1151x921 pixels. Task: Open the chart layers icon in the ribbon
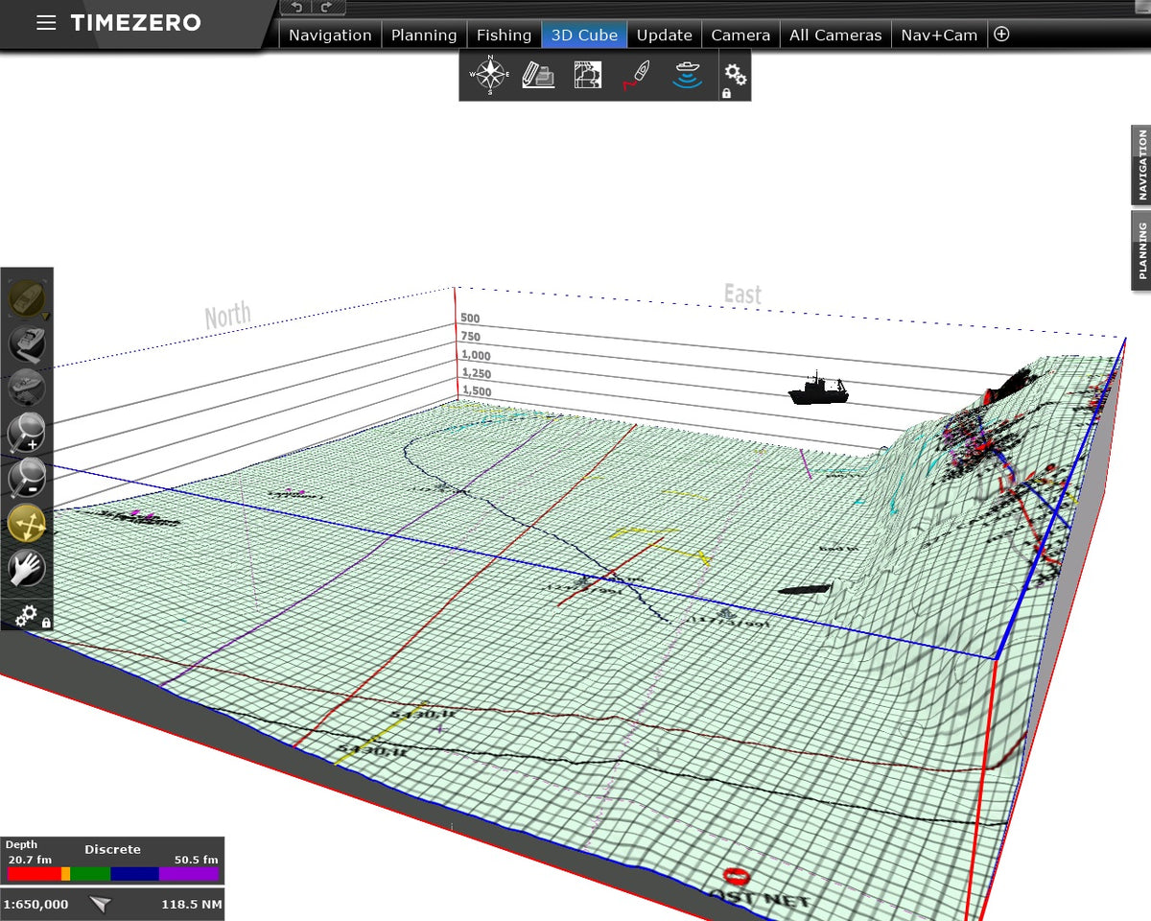point(586,74)
